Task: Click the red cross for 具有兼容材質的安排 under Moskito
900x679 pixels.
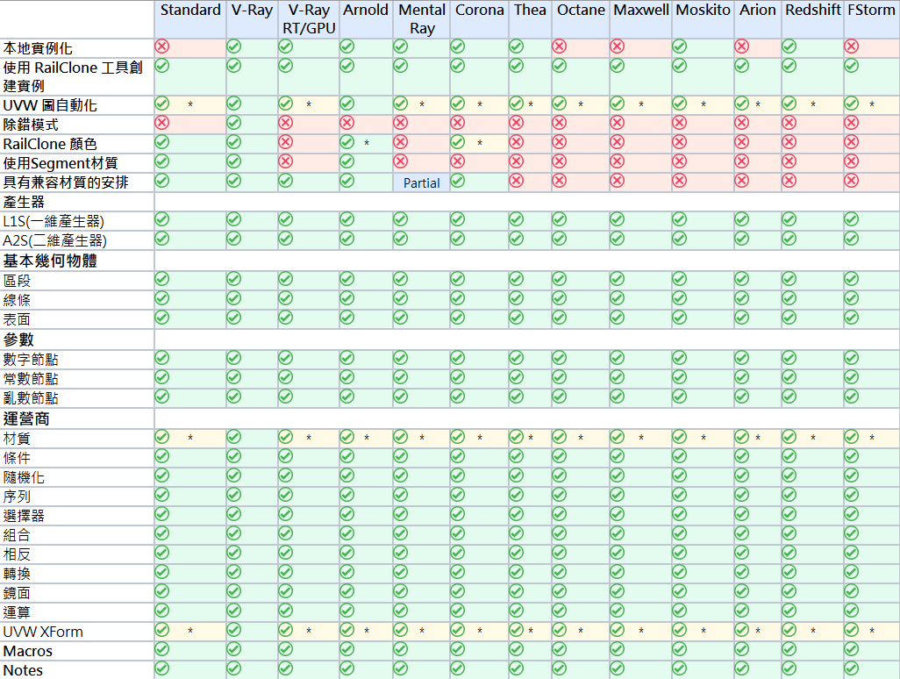Action: pyautogui.click(x=680, y=181)
